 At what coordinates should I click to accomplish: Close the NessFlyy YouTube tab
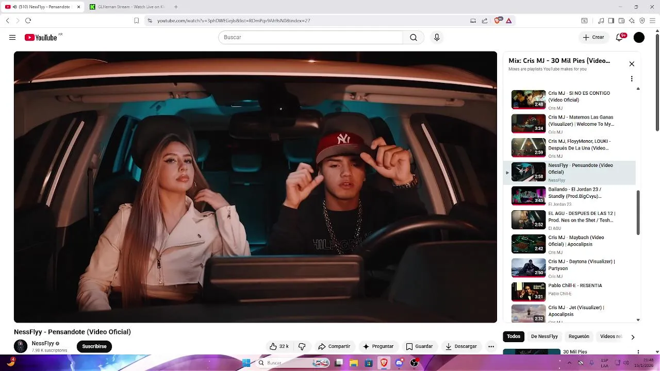click(x=78, y=7)
